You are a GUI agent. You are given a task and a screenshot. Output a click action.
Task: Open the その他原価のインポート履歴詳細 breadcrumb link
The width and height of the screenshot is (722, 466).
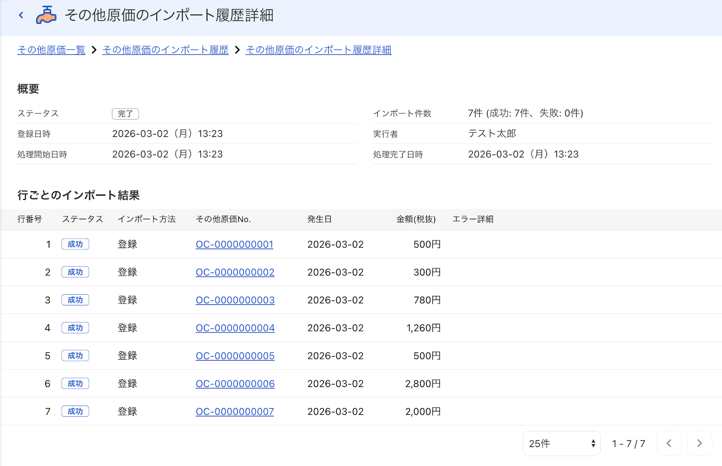[319, 50]
